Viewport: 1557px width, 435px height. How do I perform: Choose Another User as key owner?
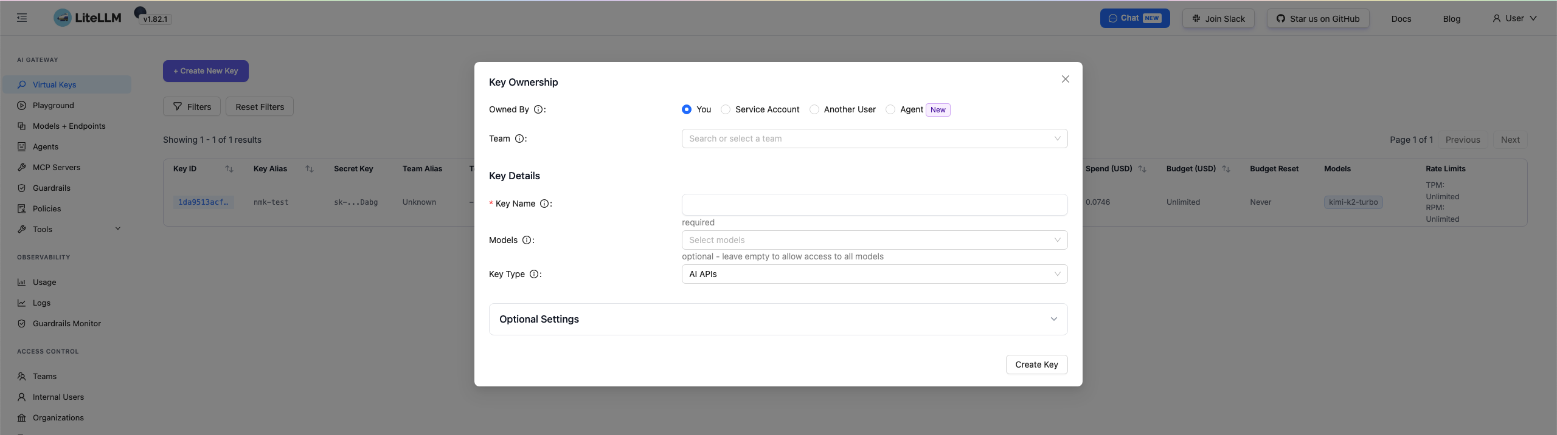point(814,109)
